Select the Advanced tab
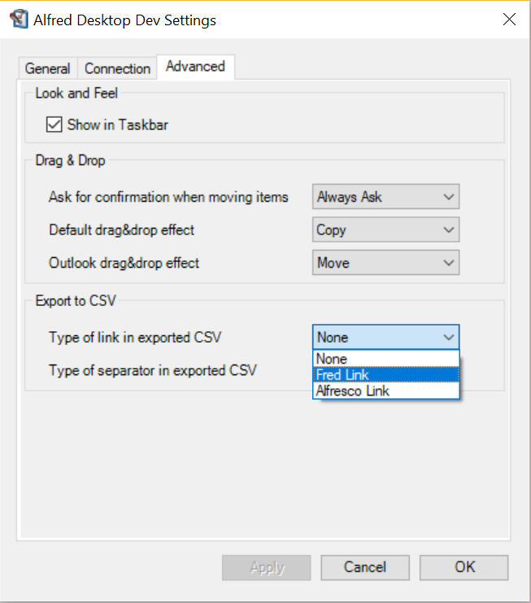531x603 pixels. point(195,67)
